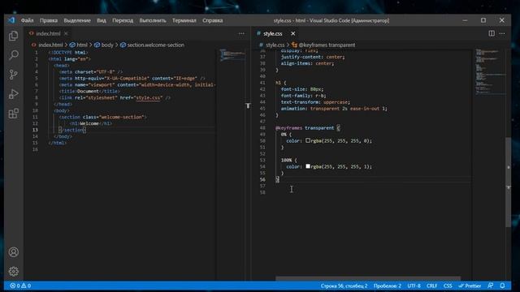
Task: Change encoding via UTF-8 status item
Action: 414,286
